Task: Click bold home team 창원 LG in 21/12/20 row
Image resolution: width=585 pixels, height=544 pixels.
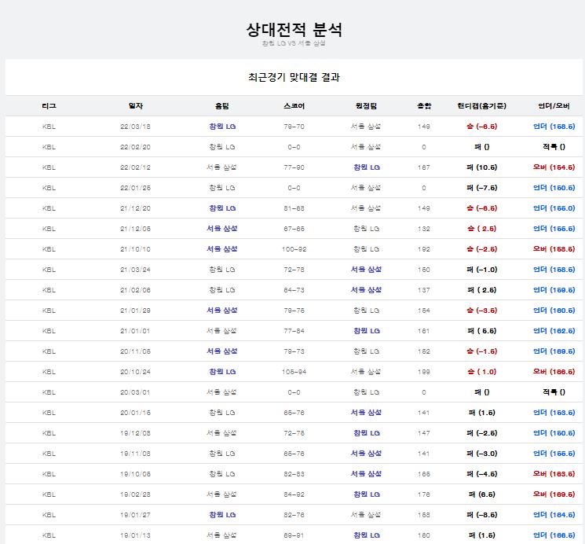Action: pyautogui.click(x=222, y=208)
